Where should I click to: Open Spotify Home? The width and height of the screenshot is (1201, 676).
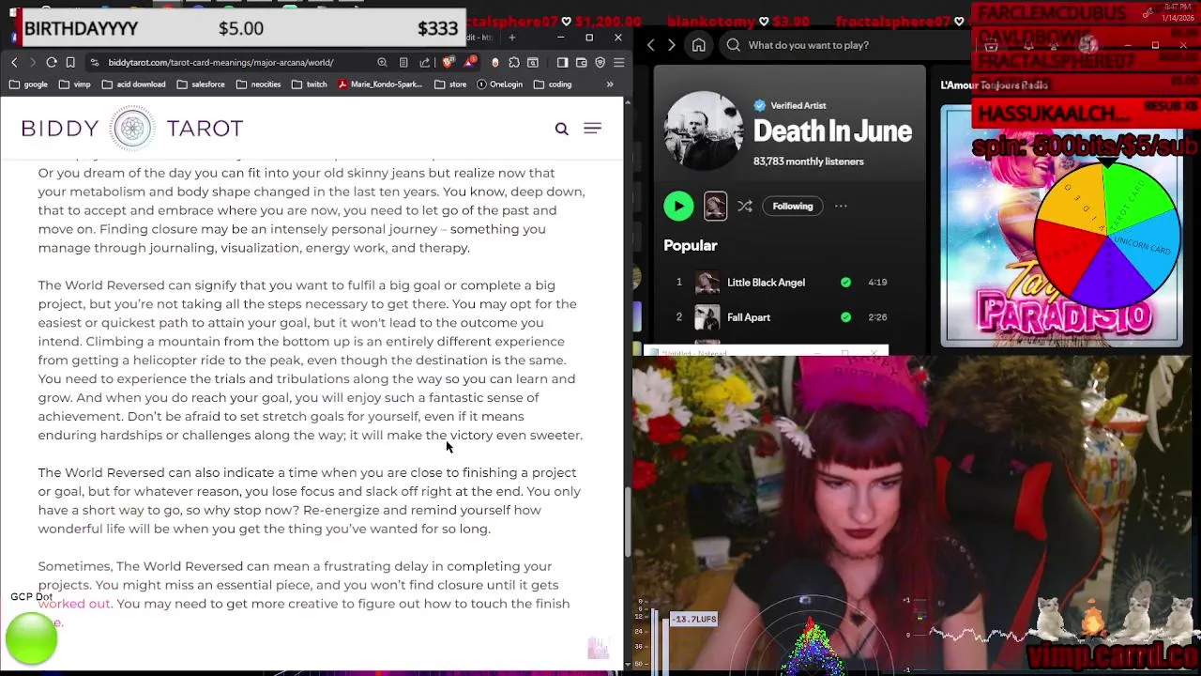pos(698,45)
